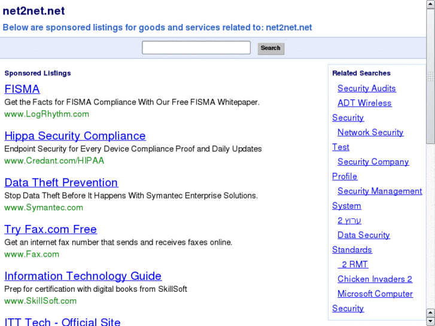435x326 pixels.
Task: Visit www.LogRhythm.com link
Action: pos(47,114)
